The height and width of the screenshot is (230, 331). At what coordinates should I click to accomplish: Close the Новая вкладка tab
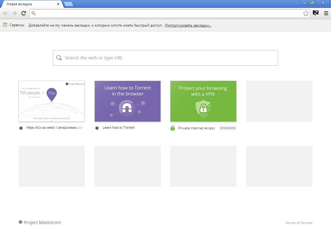pyautogui.click(x=58, y=4)
